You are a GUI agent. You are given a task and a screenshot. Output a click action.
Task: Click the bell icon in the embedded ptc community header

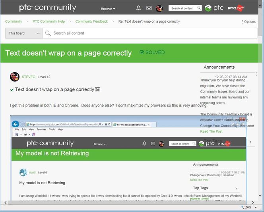click(144, 143)
